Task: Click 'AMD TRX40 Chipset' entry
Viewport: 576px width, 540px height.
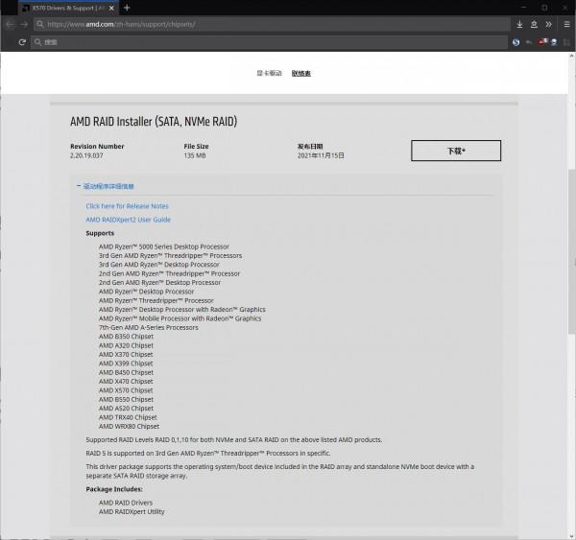Action: pyautogui.click(x=128, y=417)
